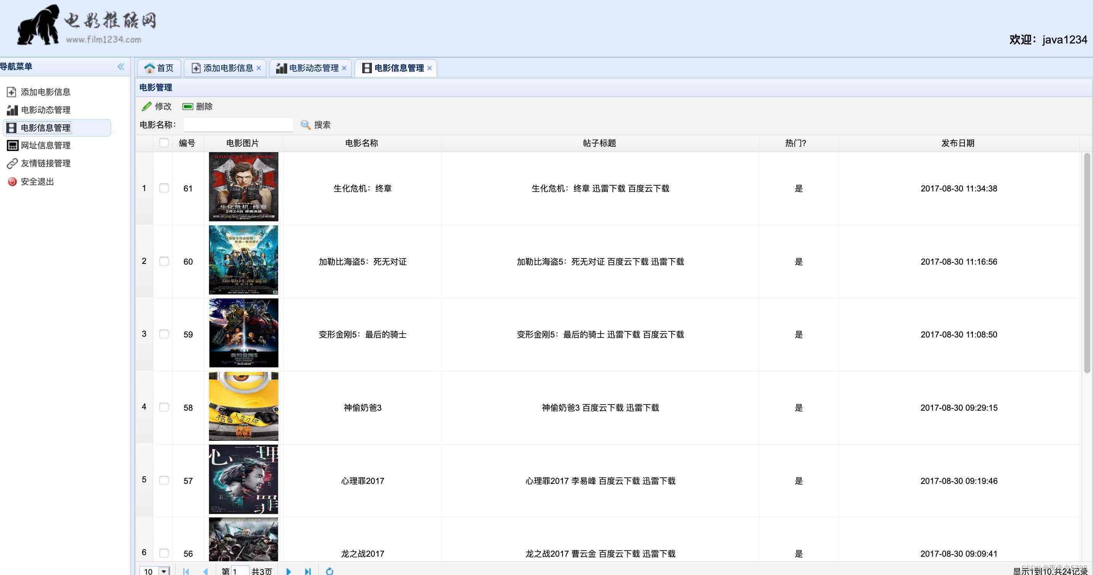
Task: Focus the 电影名称 search input field
Action: pyautogui.click(x=238, y=125)
